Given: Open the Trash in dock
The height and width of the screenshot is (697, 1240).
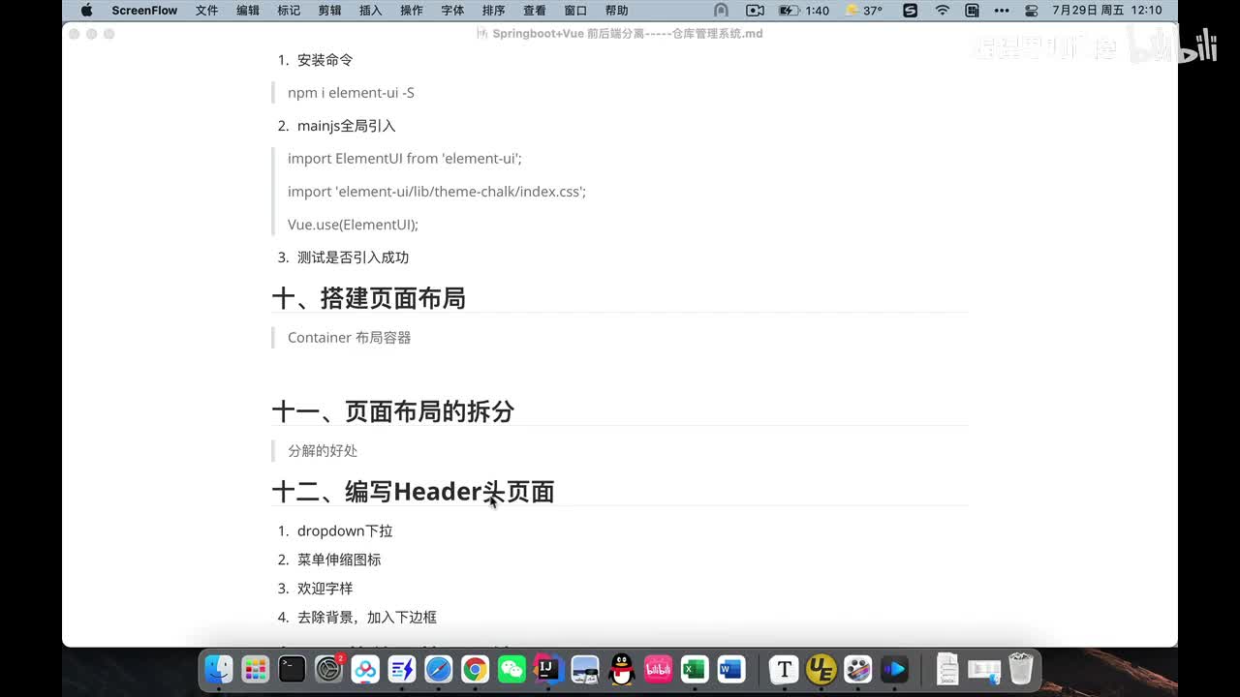Looking at the screenshot, I should click(1021, 669).
